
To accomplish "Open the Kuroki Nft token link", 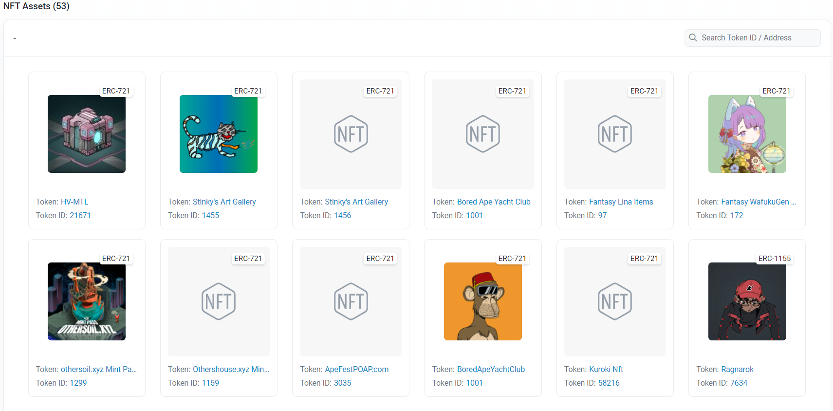I will click(606, 369).
